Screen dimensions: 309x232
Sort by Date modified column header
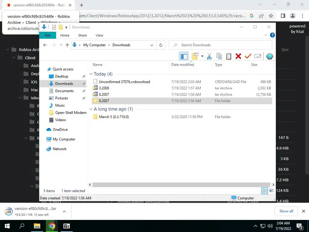tap(183, 65)
